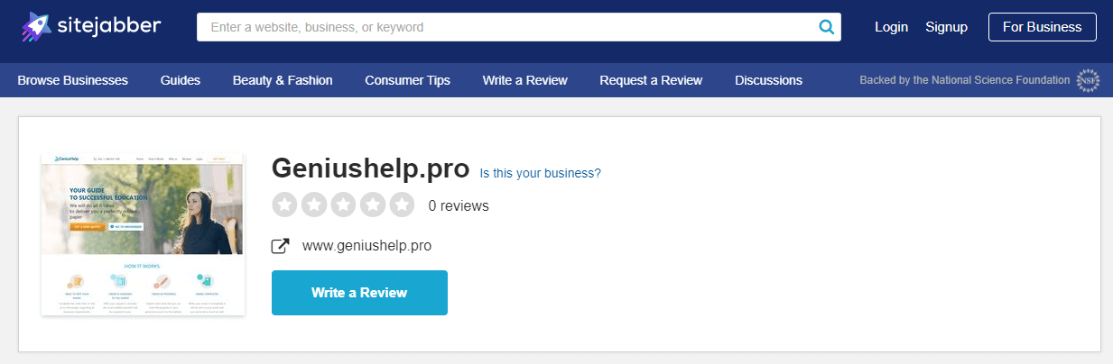Click the magnifying glass search icon

[x=825, y=27]
